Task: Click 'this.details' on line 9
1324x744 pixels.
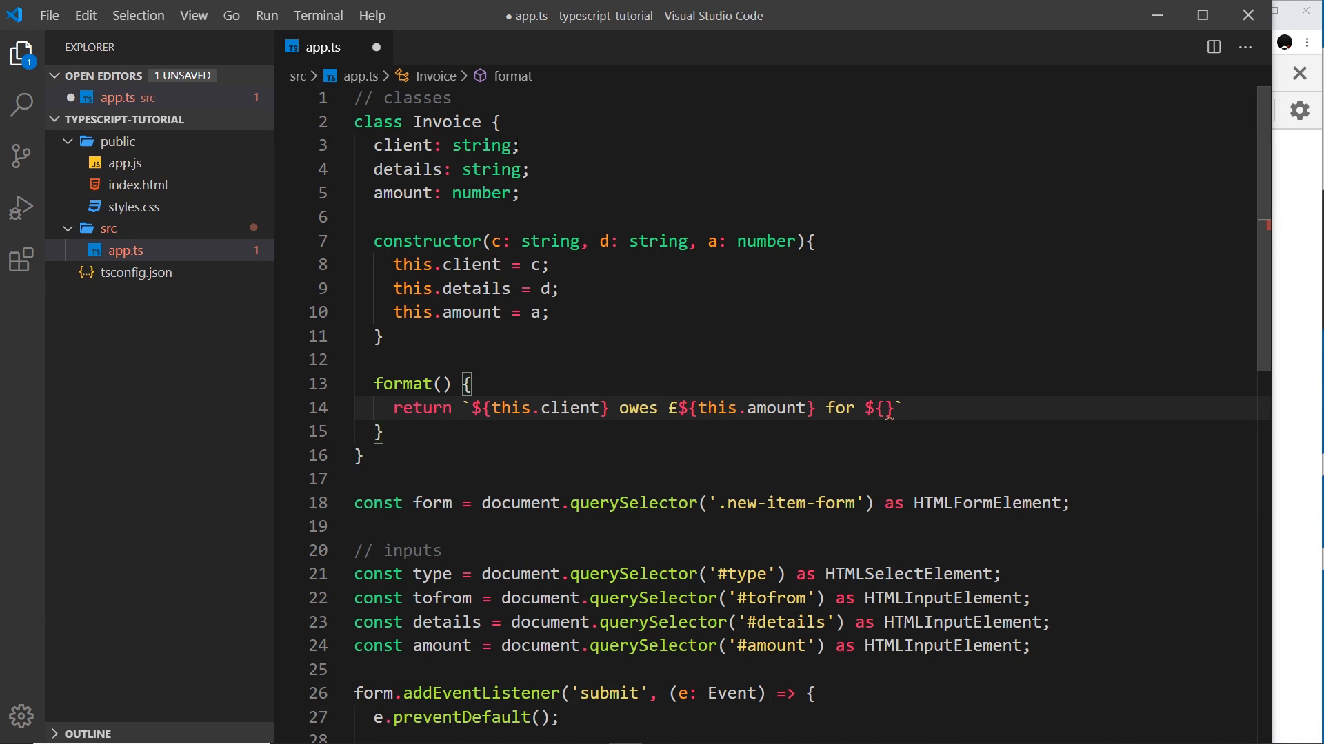Action: 452,289
